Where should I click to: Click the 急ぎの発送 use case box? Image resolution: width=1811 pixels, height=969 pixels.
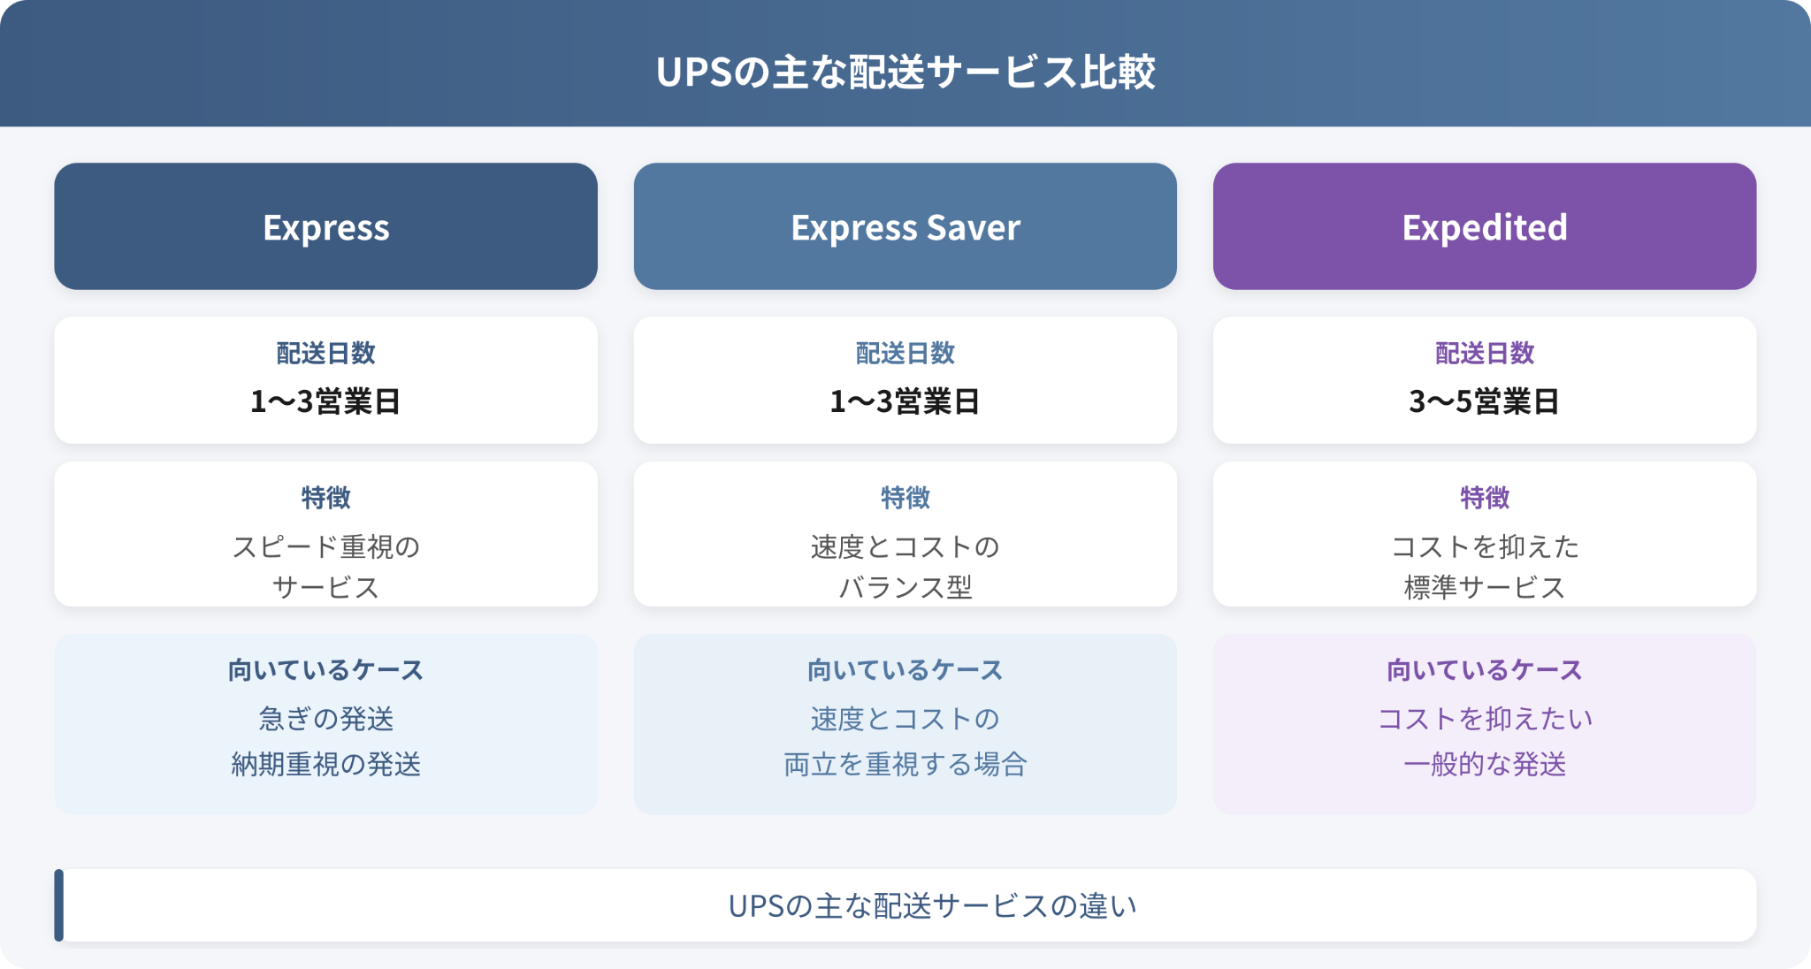325,724
